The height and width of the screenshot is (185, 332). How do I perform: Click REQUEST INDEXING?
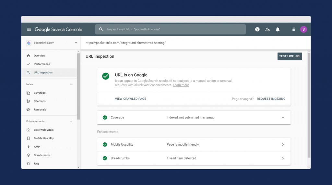tap(271, 99)
